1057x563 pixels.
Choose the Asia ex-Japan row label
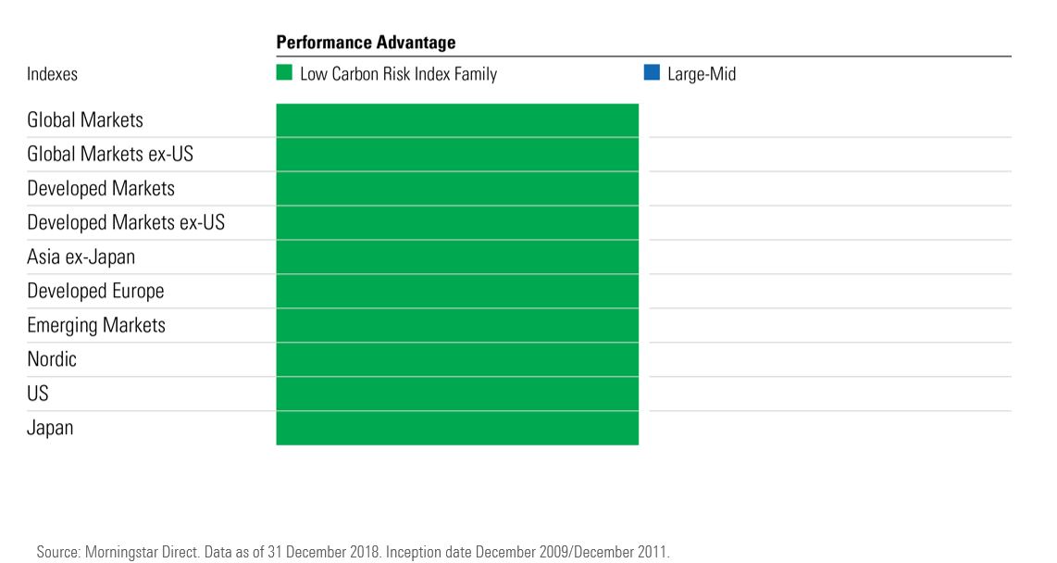[81, 257]
